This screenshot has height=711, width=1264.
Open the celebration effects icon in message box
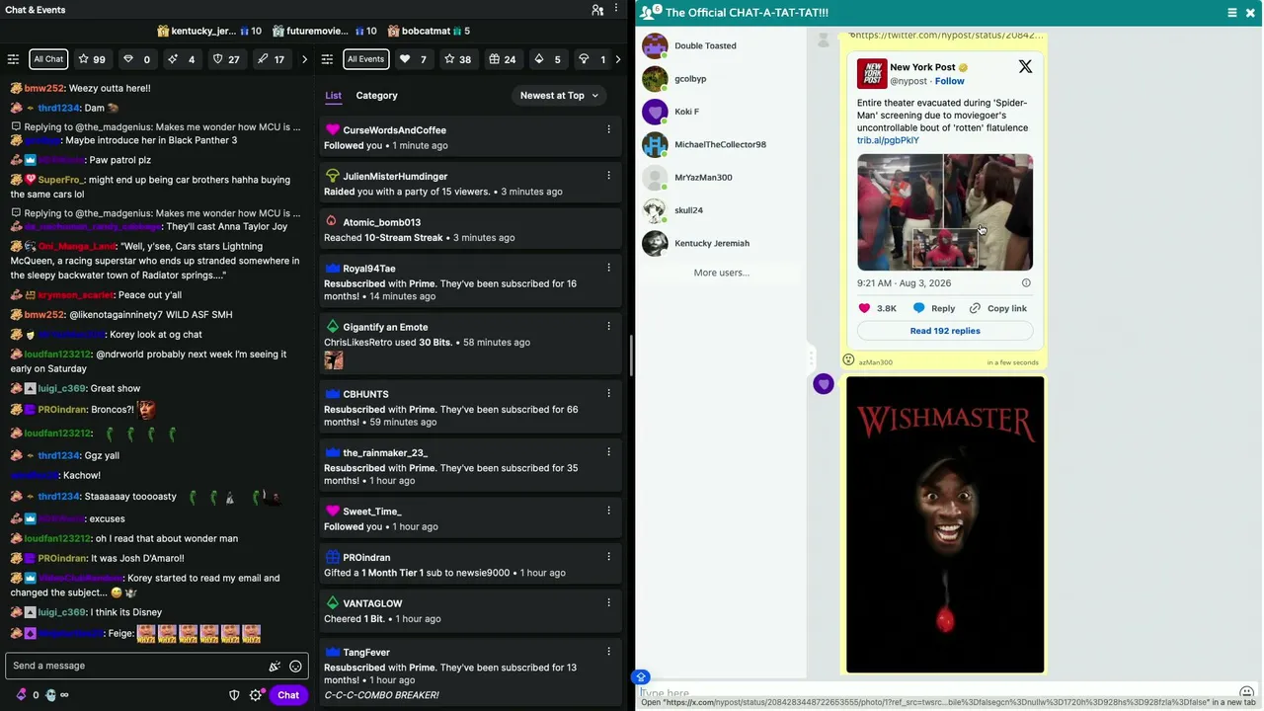click(x=275, y=666)
